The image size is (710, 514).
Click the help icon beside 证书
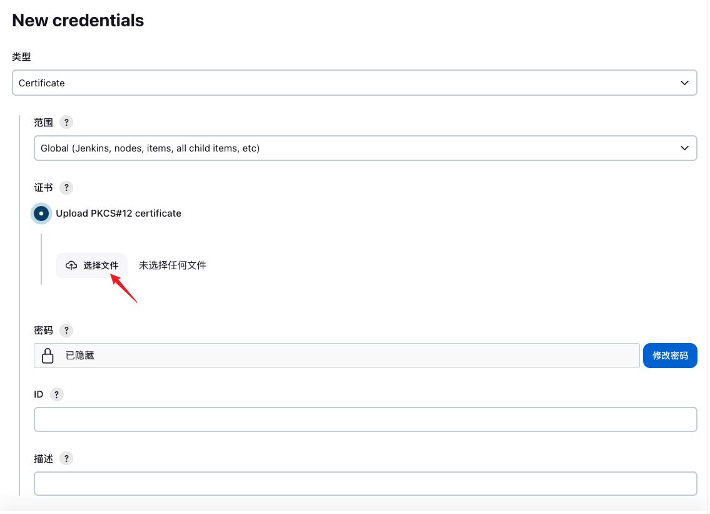tap(66, 187)
